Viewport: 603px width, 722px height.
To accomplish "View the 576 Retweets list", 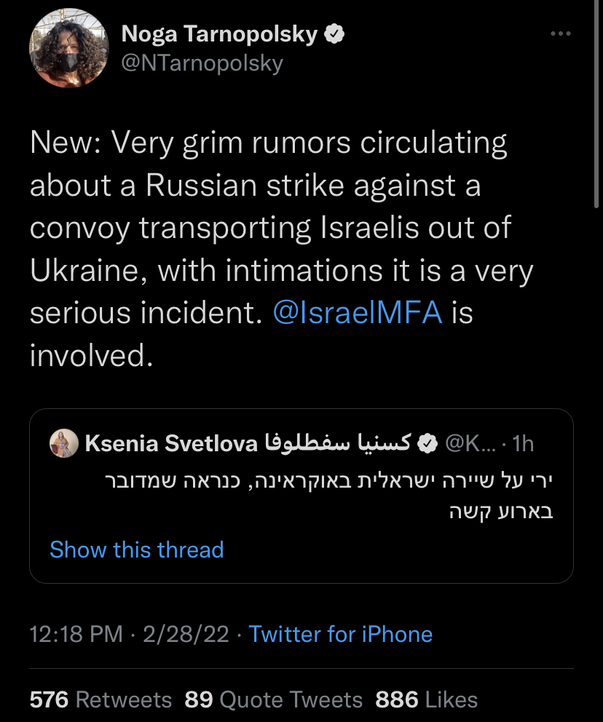I will click(x=100, y=700).
